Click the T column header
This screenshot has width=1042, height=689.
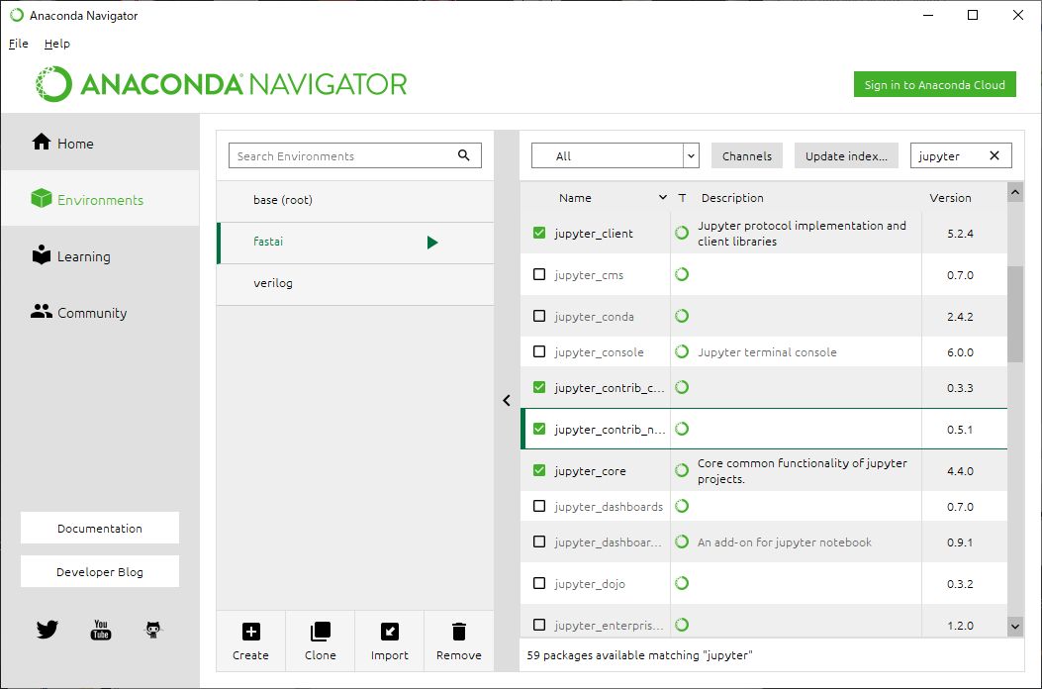coord(682,198)
